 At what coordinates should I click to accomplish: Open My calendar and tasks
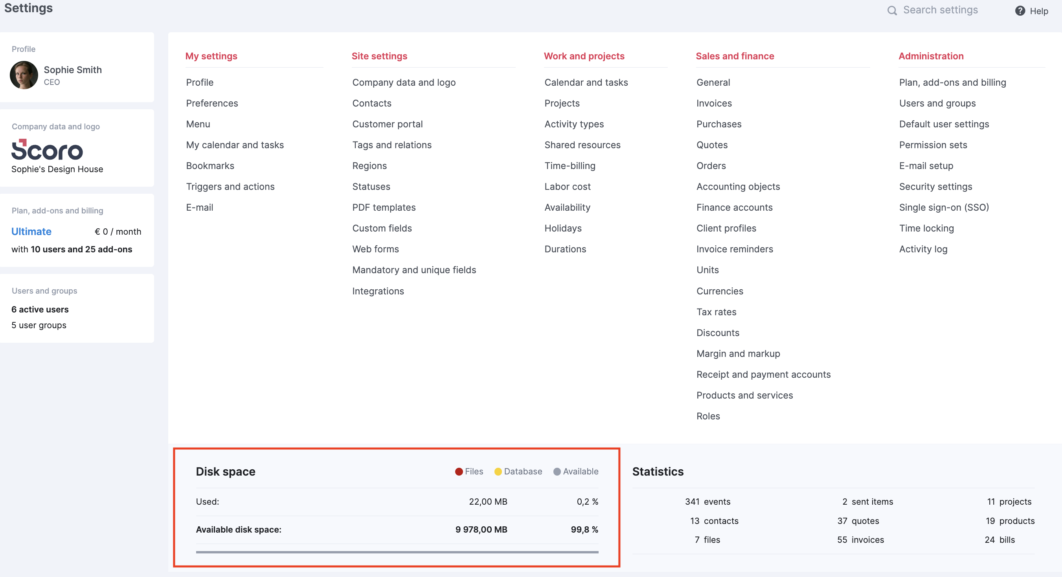[x=235, y=145]
